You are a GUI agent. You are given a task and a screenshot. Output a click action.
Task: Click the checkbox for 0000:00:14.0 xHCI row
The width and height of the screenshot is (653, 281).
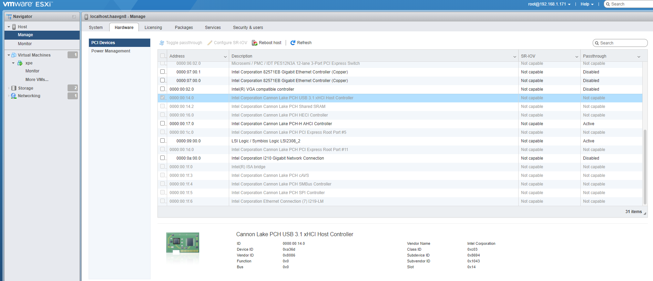point(163,98)
